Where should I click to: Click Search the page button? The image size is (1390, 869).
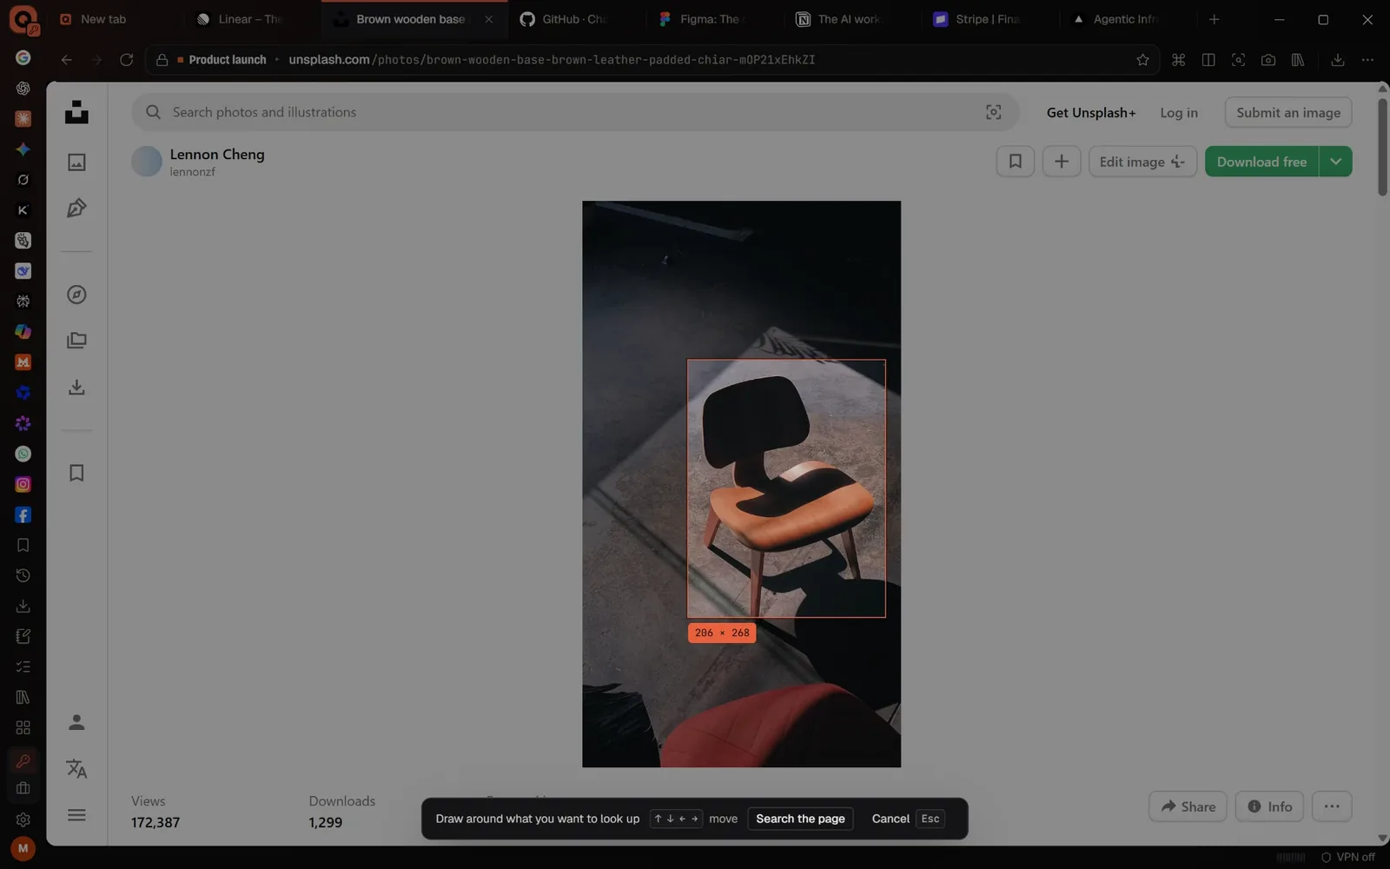click(x=800, y=819)
